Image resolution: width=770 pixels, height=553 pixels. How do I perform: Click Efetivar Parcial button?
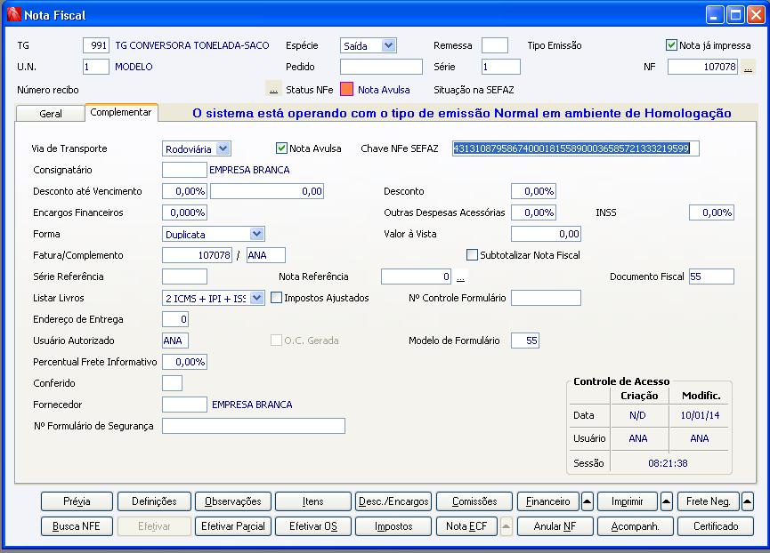click(x=233, y=526)
